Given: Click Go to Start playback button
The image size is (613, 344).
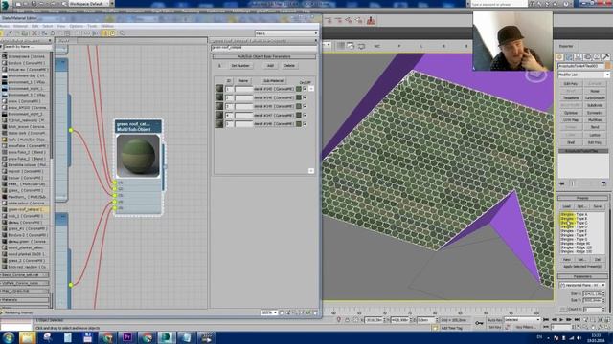Looking at the screenshot, I should [x=546, y=320].
